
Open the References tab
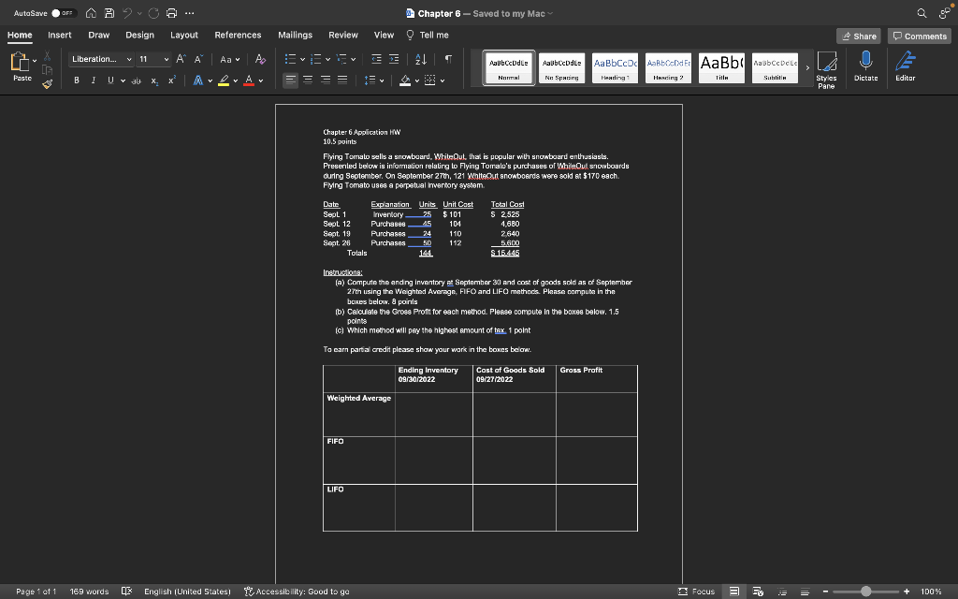(238, 35)
